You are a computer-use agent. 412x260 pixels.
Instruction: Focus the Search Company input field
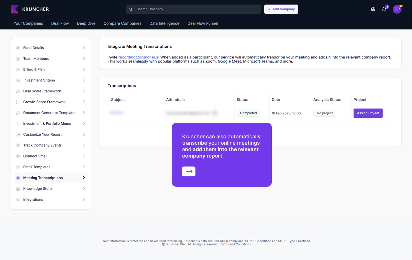point(197,9)
